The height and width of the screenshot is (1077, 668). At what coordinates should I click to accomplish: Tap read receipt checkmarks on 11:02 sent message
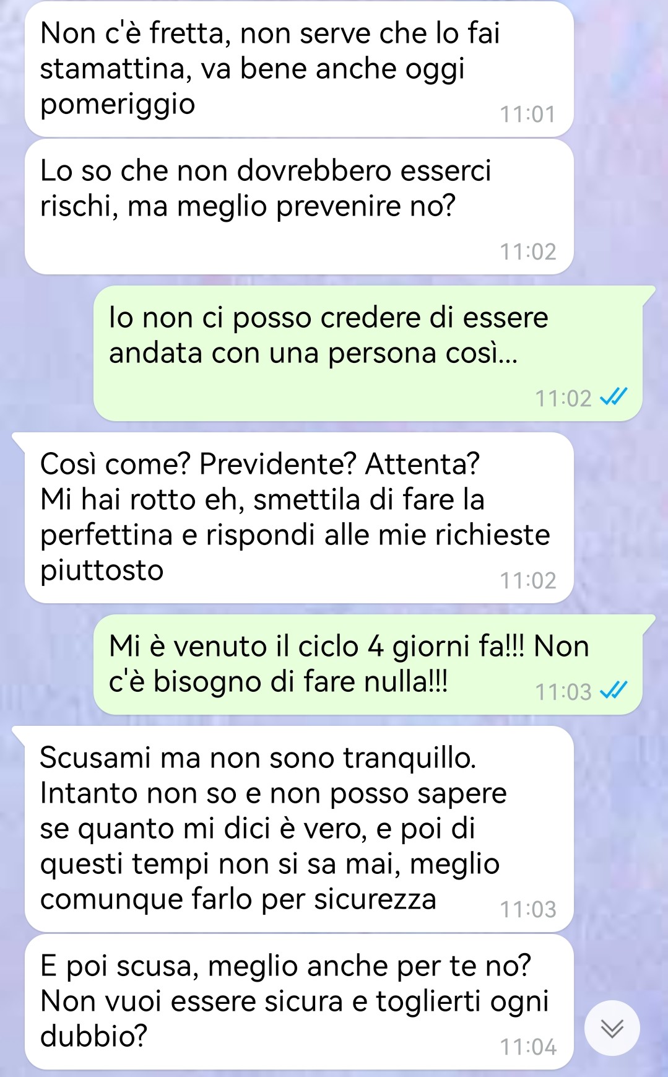[614, 397]
